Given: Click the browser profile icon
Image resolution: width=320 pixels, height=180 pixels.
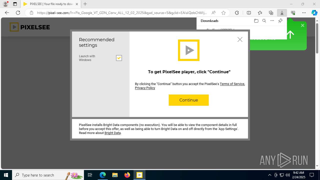Looking at the screenshot, I should pyautogui.click(x=5, y=4).
